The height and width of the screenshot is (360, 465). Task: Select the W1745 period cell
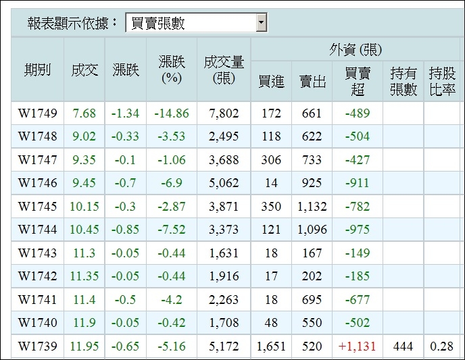pyautogui.click(x=37, y=206)
